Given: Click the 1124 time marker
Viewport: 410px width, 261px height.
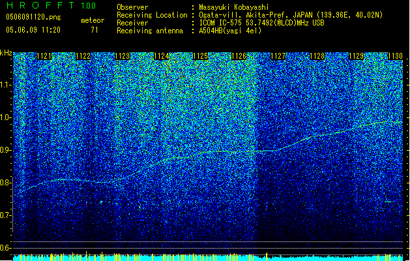Looking at the screenshot, I should tap(161, 56).
